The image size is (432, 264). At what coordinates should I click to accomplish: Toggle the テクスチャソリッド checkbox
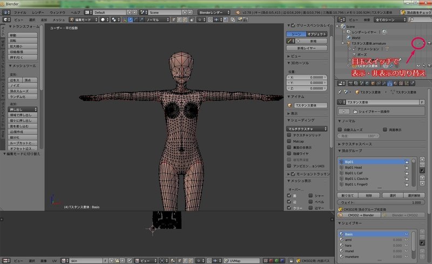click(x=289, y=135)
